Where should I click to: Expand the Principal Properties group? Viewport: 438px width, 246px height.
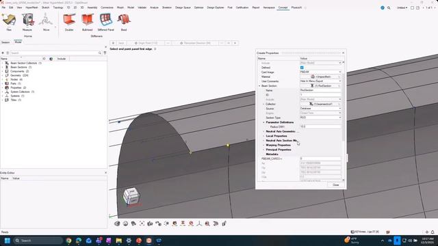(263, 150)
